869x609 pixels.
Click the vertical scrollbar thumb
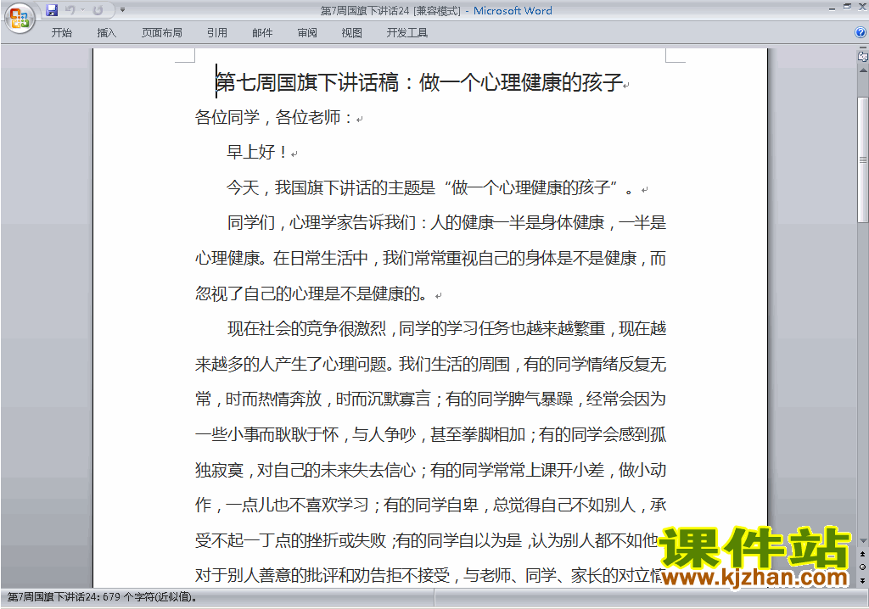863,159
